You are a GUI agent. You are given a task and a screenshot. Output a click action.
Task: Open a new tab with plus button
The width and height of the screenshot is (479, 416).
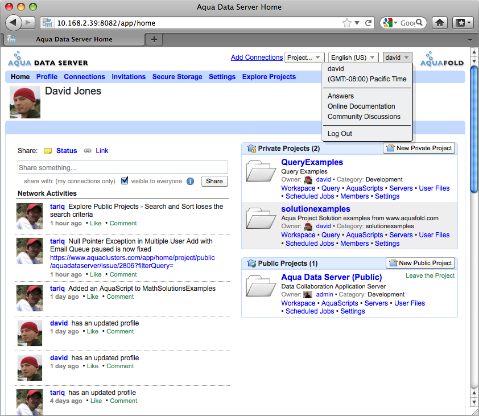click(x=154, y=39)
